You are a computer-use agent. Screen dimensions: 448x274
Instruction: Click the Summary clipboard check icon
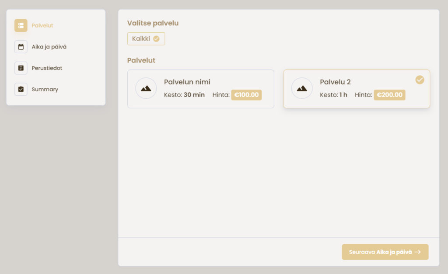[21, 89]
